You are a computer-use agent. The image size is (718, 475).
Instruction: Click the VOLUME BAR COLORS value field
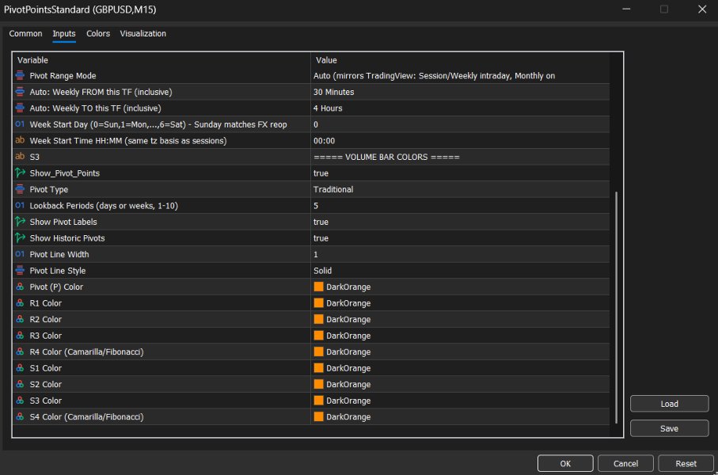(x=460, y=157)
